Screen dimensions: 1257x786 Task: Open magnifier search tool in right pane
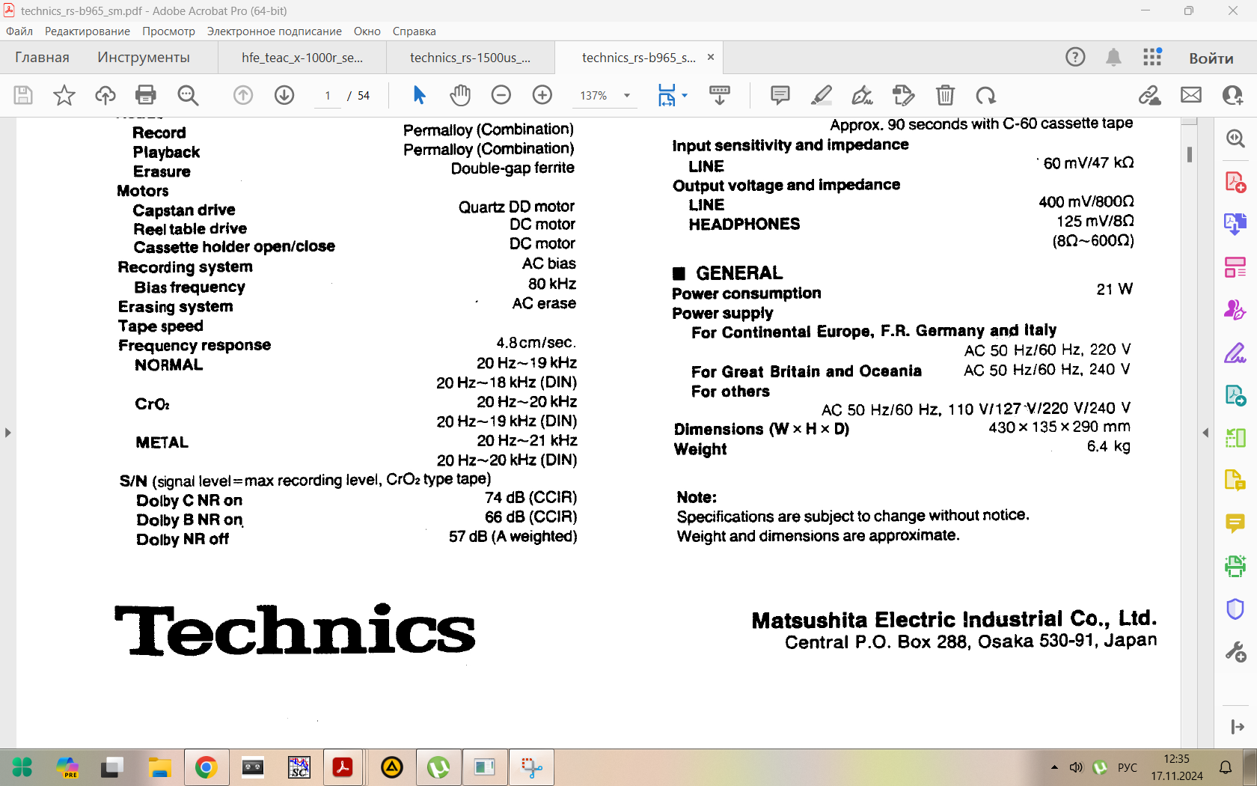click(1235, 138)
